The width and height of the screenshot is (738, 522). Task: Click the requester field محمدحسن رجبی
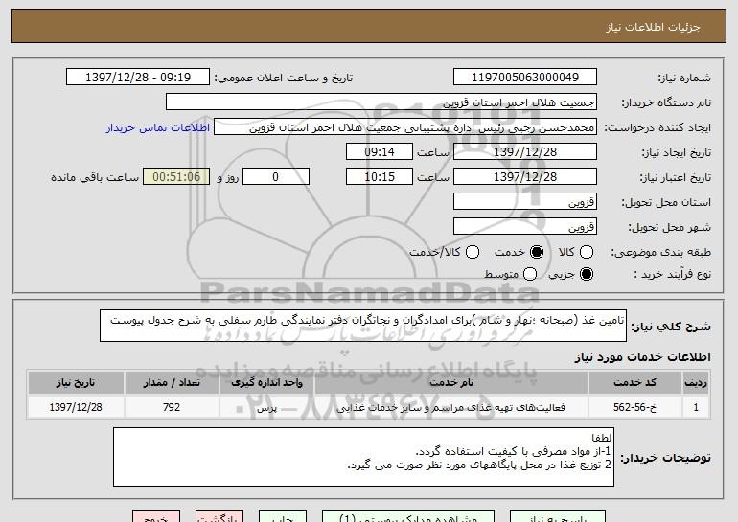[405, 127]
